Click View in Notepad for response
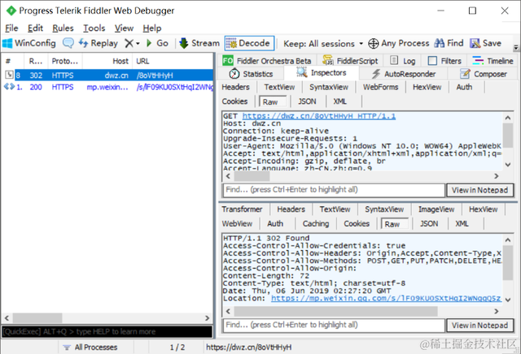The image size is (521, 354). (479, 326)
